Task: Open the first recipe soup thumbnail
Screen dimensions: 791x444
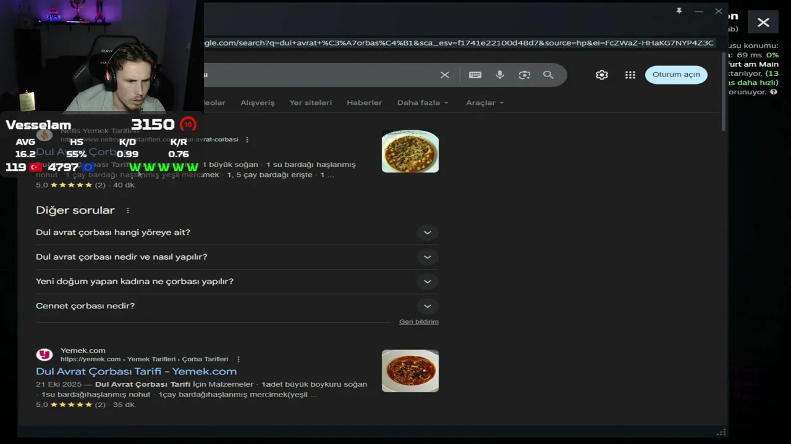Action: coord(410,151)
